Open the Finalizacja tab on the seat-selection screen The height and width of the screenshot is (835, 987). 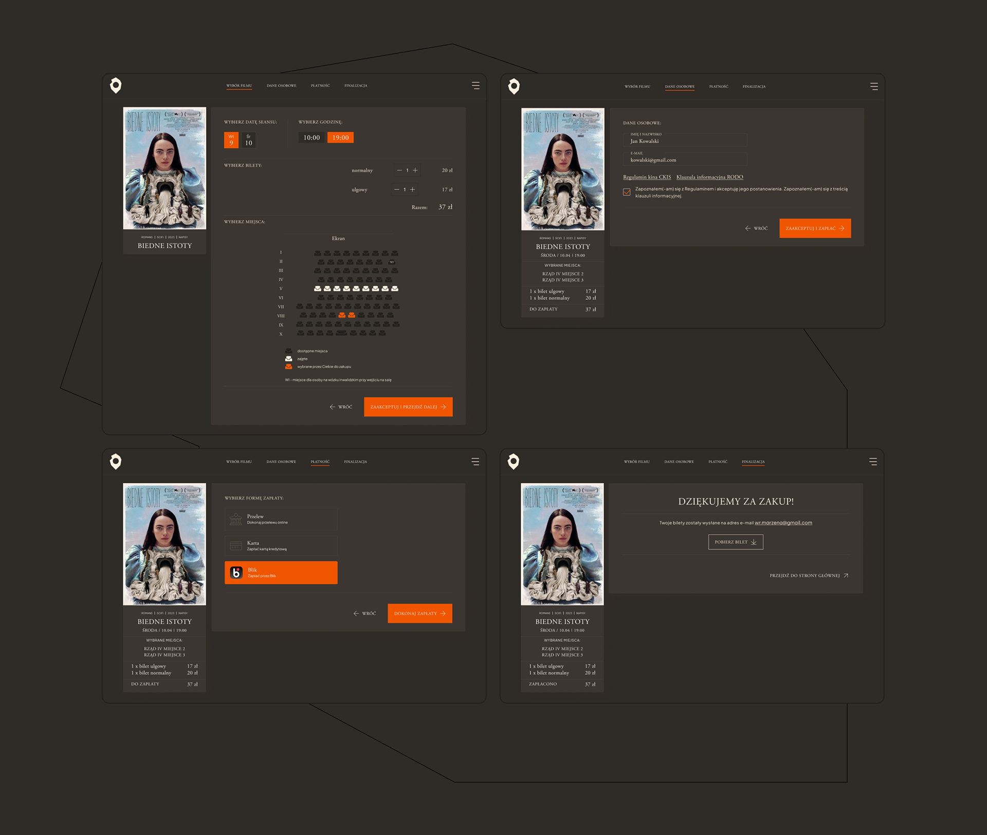coord(356,86)
